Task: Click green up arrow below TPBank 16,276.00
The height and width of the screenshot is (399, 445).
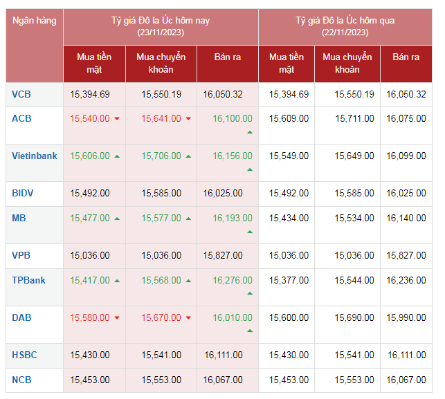Action: click(x=250, y=294)
